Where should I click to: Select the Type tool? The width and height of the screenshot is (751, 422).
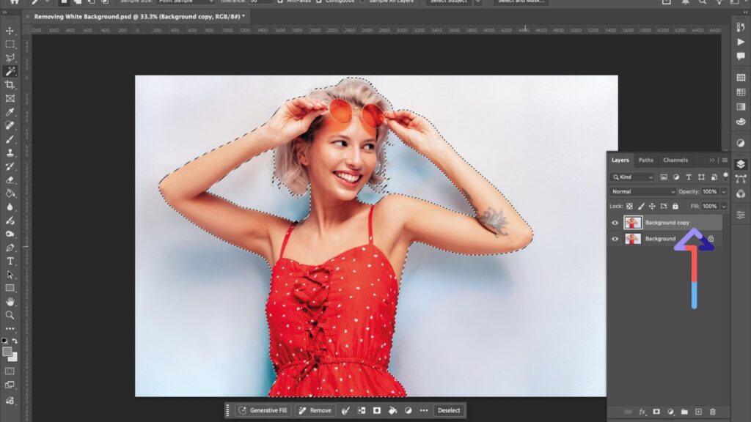[10, 262]
